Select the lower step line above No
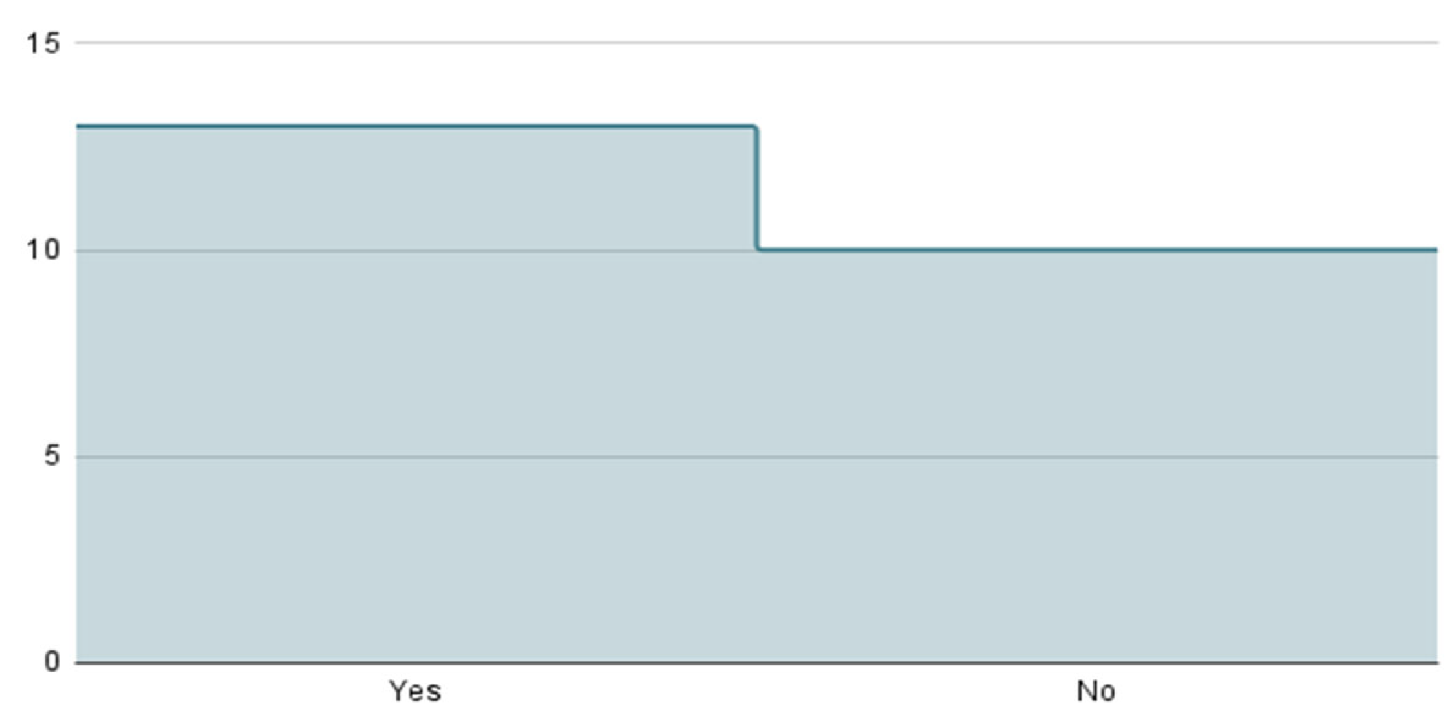The width and height of the screenshot is (1452, 717). click(1096, 249)
